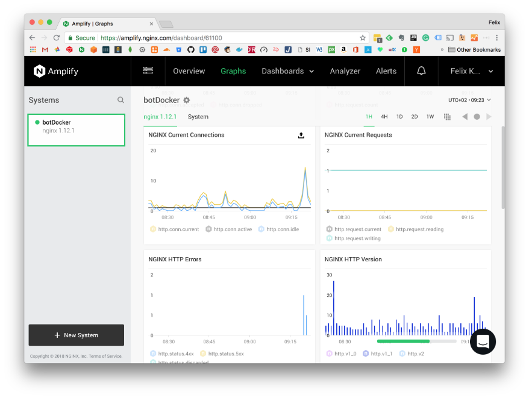Toggle the http.v1_1 legend series
The height and width of the screenshot is (398, 529).
(378, 353)
